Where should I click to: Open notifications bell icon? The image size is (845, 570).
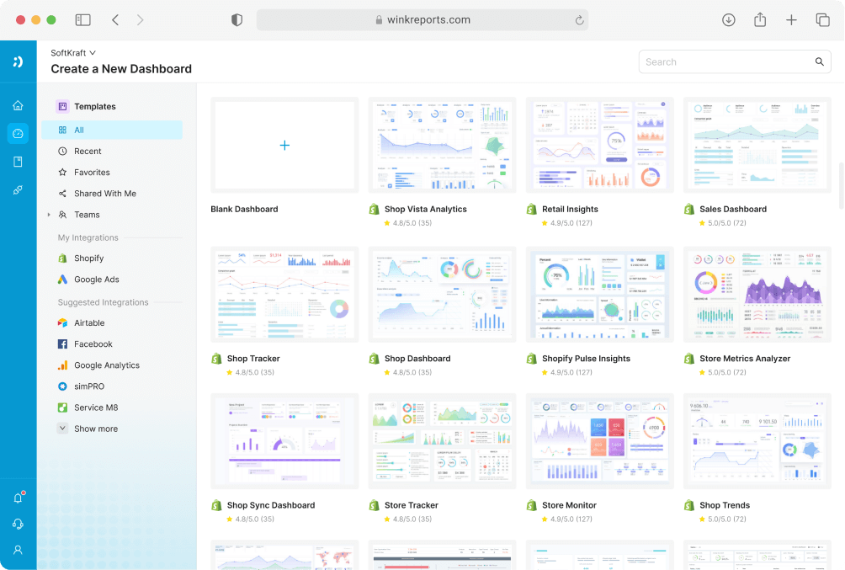(x=19, y=498)
